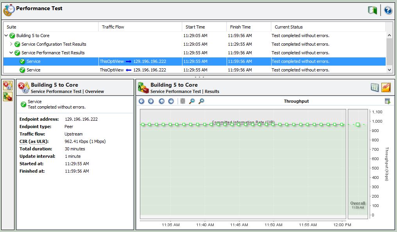
Task: Click the help question mark icon
Action: pyautogui.click(x=388, y=10)
